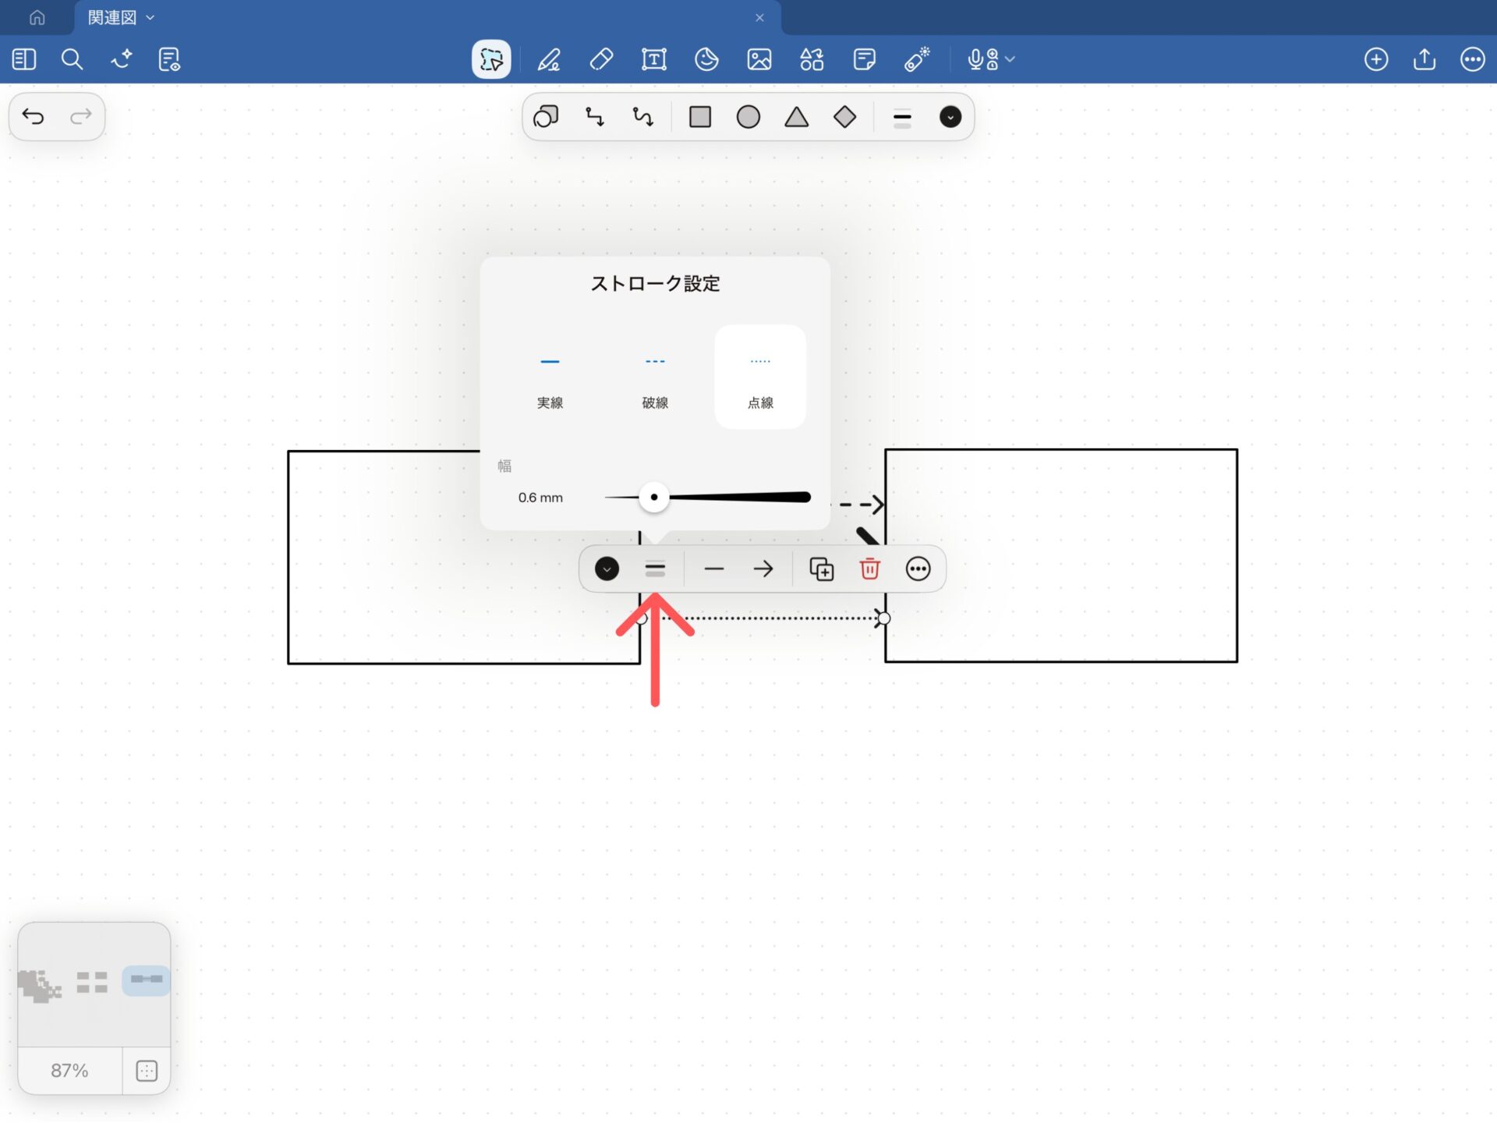Expand the 関連図 title dropdown
This screenshot has width=1497, height=1123.
coord(150,17)
